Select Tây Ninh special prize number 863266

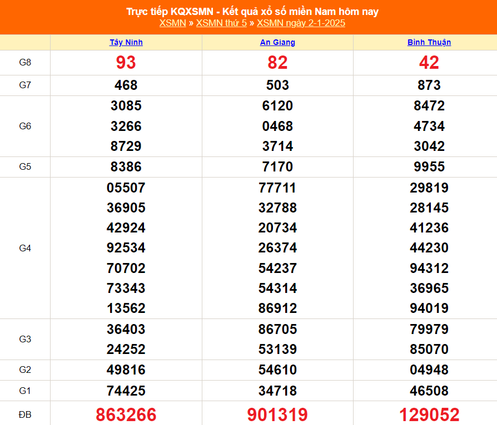coord(126,414)
